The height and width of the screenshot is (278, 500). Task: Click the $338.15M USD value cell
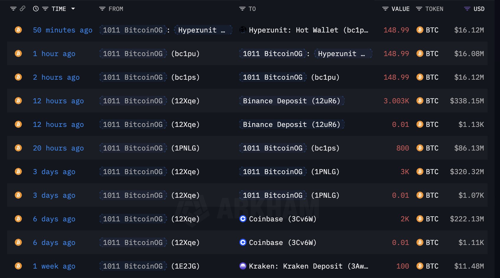(467, 101)
